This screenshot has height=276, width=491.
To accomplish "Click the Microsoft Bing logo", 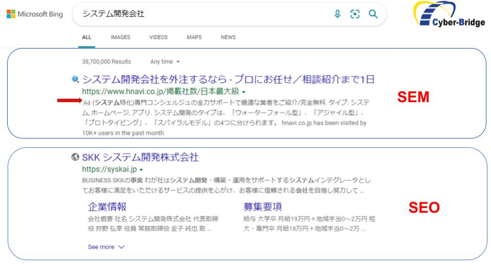I will click(34, 14).
